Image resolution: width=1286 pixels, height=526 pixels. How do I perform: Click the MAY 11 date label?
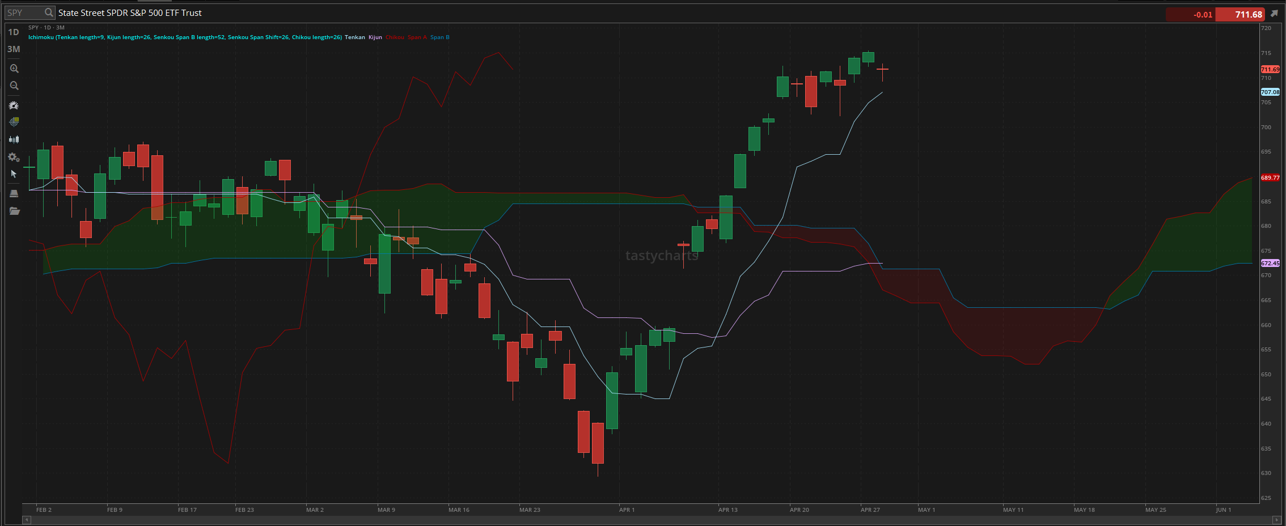[1013, 510]
